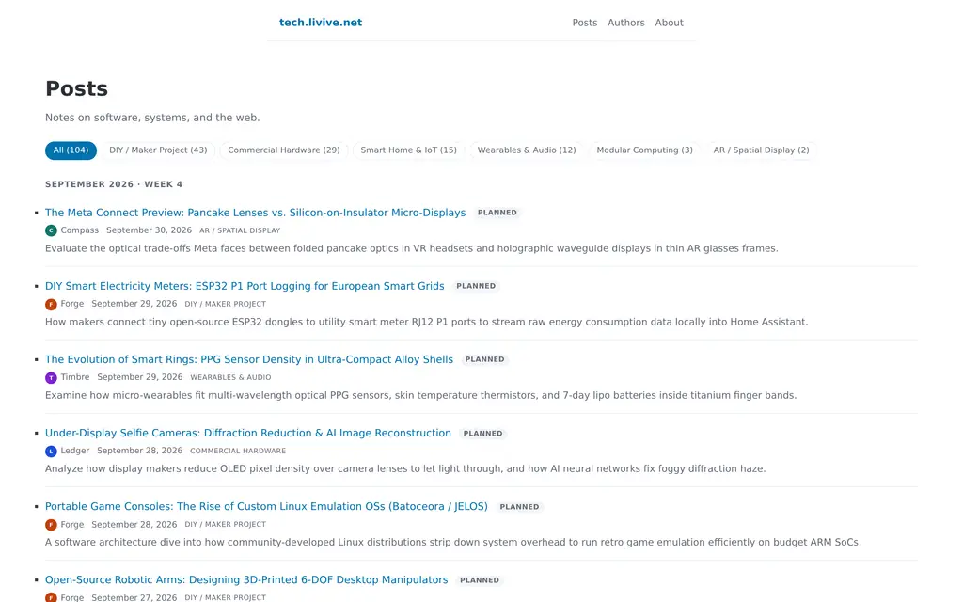Click Forge name under Portable Game Consoles

(71, 524)
